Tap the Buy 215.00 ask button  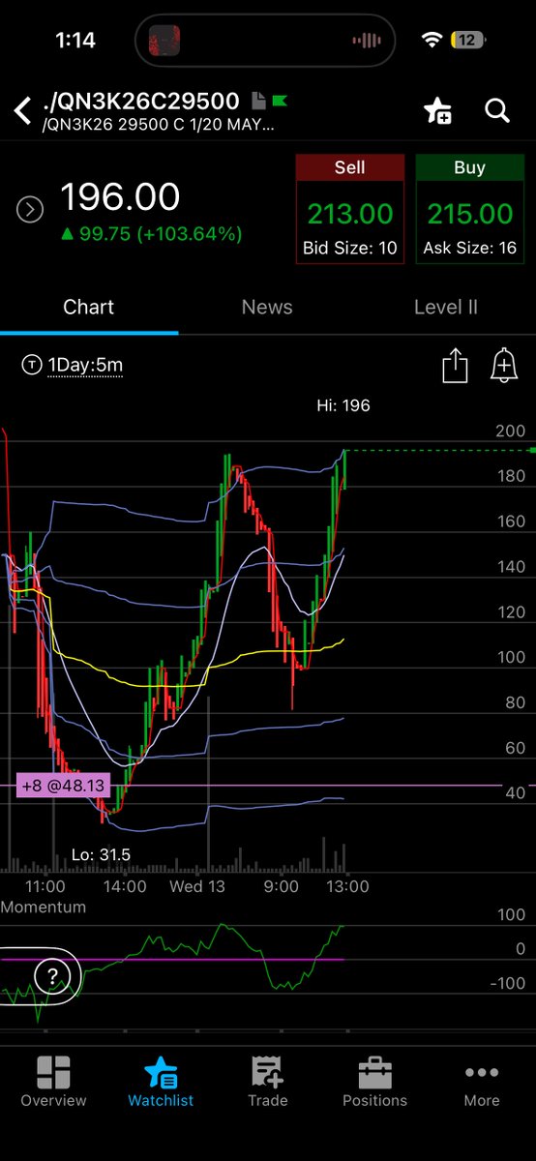469,208
